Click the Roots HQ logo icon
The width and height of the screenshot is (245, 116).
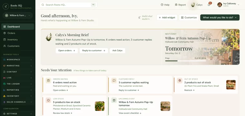click(x=5, y=6)
